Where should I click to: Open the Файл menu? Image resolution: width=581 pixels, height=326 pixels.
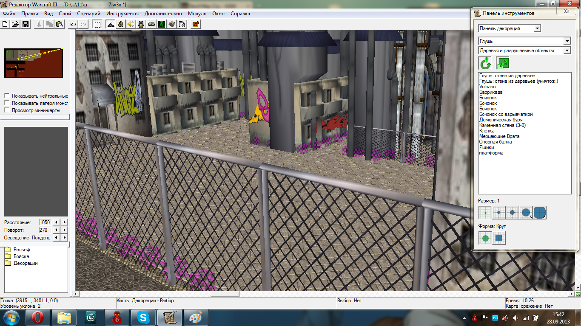coord(9,14)
